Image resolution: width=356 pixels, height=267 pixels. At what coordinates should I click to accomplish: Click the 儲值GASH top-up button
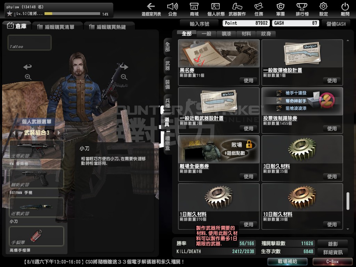coord(336,24)
